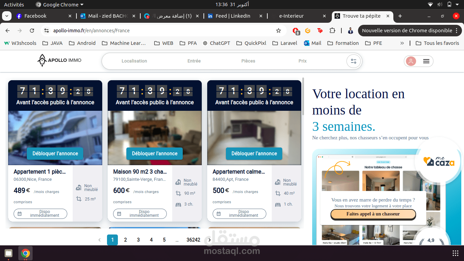This screenshot has height=261, width=464.
Task: Open the JAVA bookmarks folder
Action: [52, 43]
